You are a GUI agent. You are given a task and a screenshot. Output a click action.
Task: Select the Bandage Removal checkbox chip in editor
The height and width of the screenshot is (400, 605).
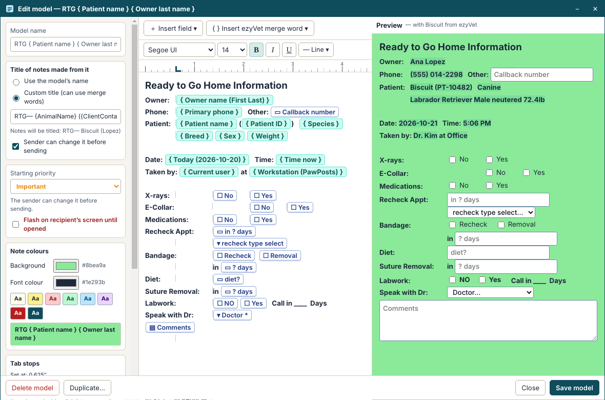280,255
